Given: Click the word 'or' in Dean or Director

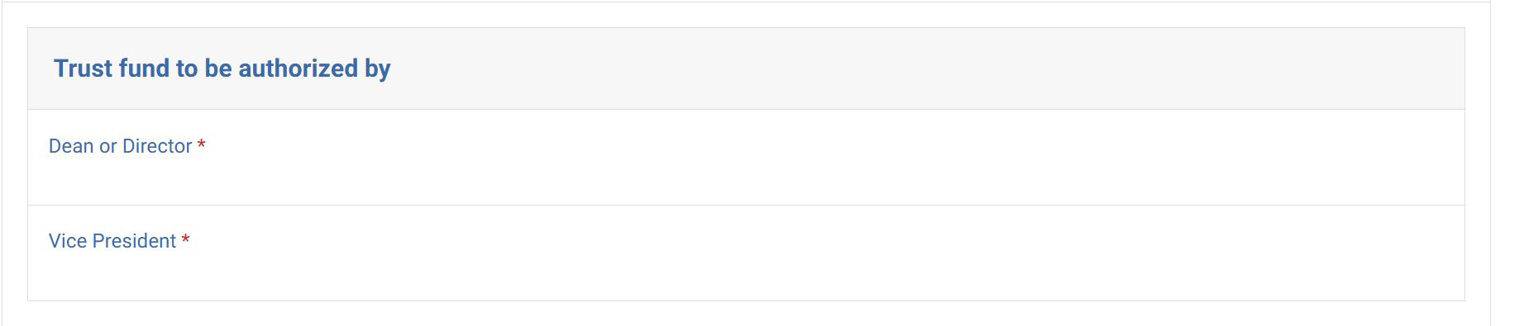Looking at the screenshot, I should [x=108, y=147].
